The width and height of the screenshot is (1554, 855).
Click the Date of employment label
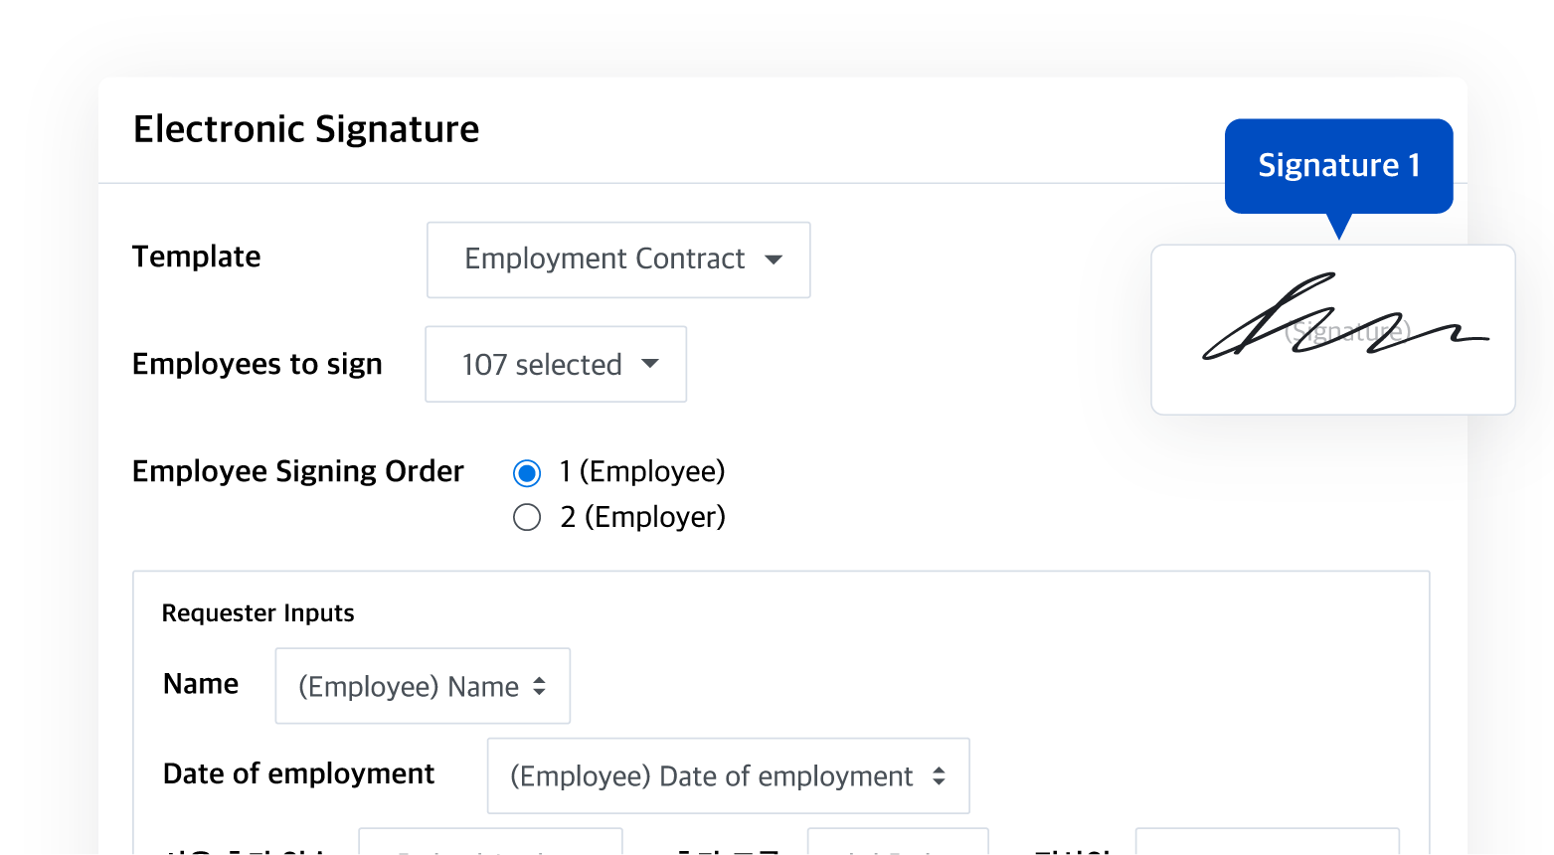(299, 773)
